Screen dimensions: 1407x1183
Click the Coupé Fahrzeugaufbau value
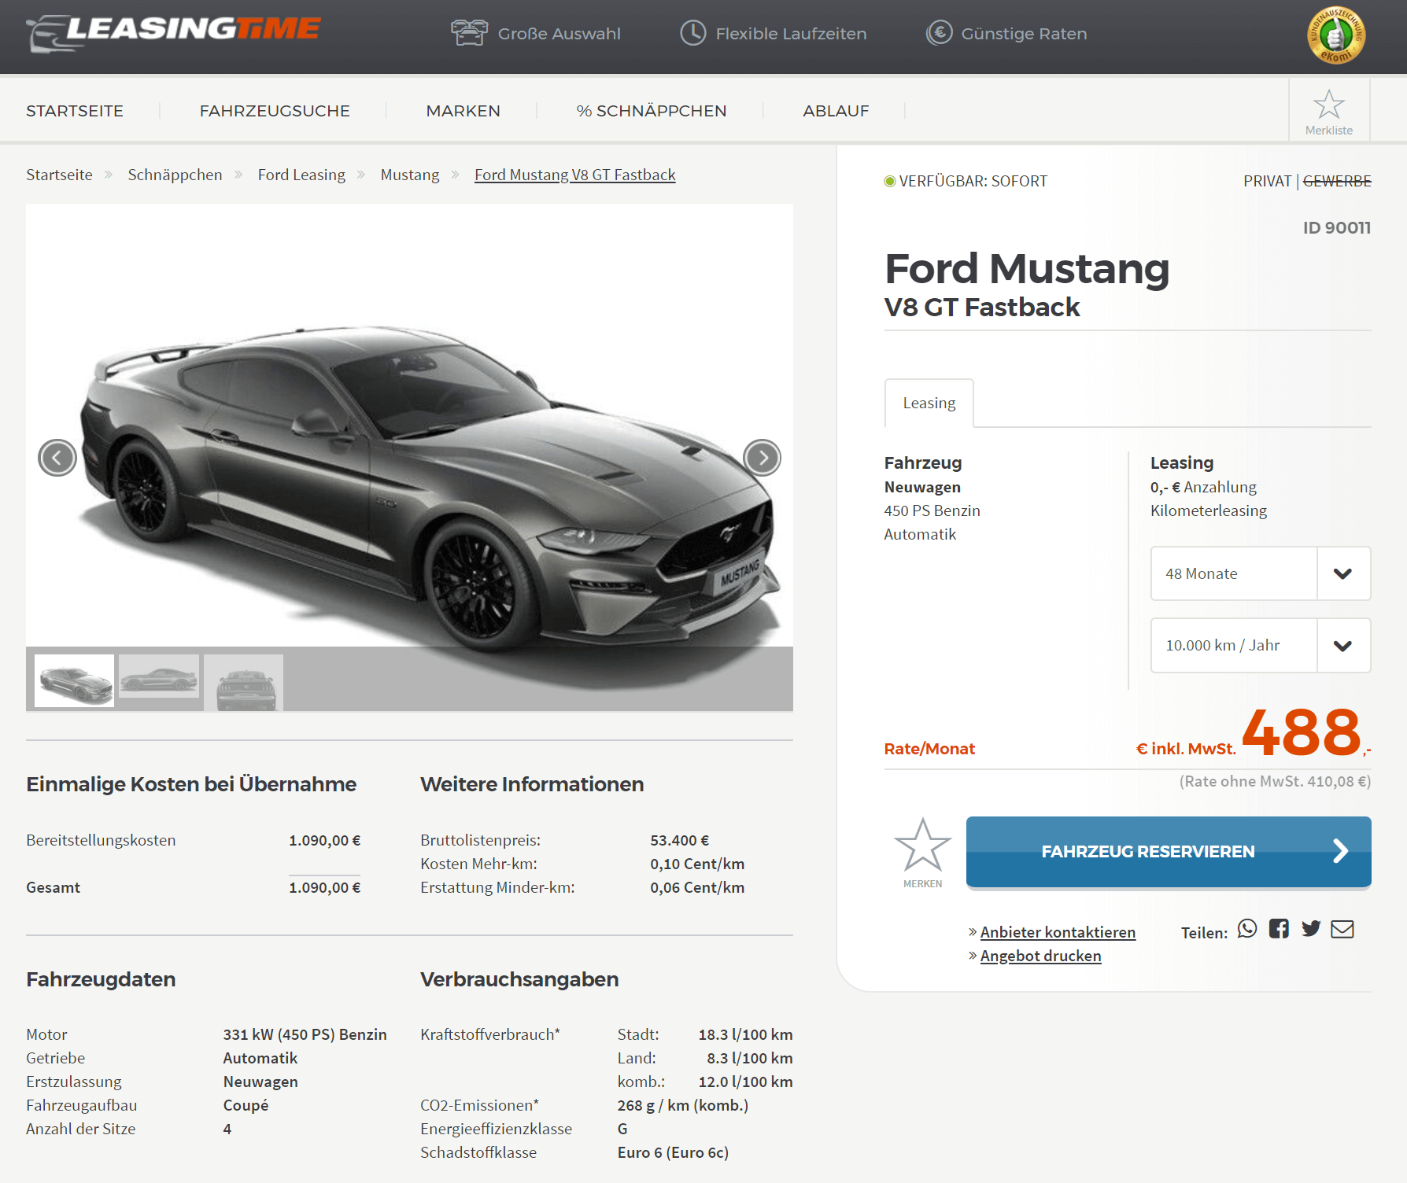246,1105
